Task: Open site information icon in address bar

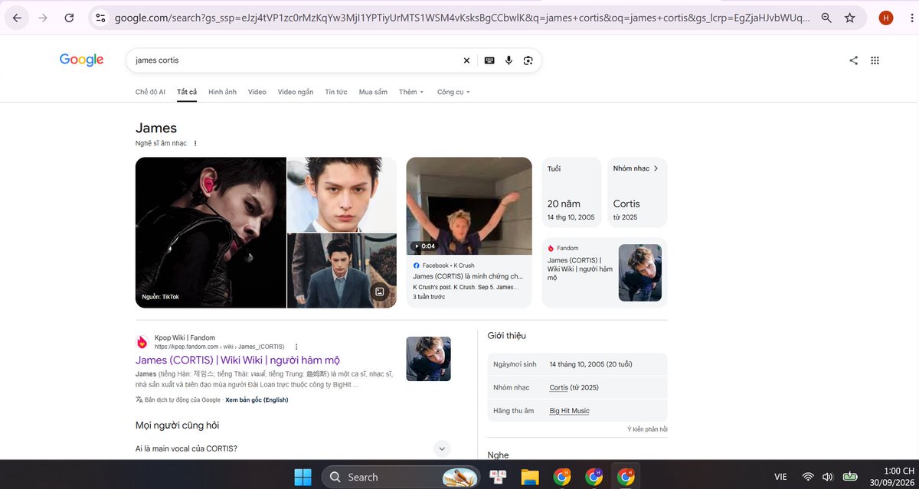Action: point(100,18)
